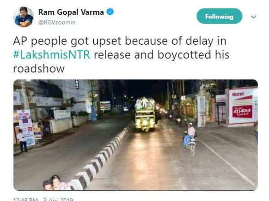Image resolution: width=269 pixels, height=201 pixels.
Task: Click the man in white standing by the poster
Action: [x=22, y=141]
